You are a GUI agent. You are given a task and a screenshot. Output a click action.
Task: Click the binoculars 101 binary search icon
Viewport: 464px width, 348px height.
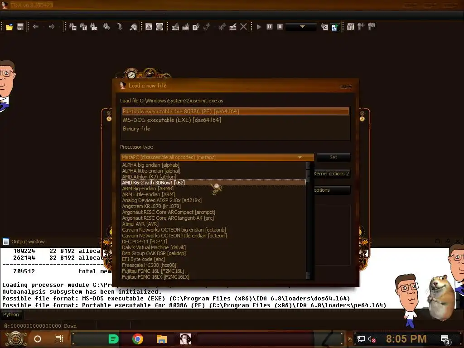click(94, 27)
